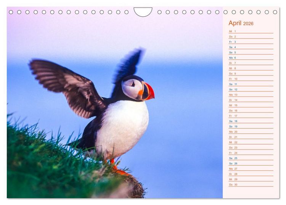Select the Sa 11 date row
The height and width of the screenshot is (205, 286).
(251, 84)
